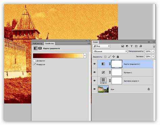160x125 pixels.
Task: Click the 'Фон' layer photo thumbnail
Action: point(103,89)
